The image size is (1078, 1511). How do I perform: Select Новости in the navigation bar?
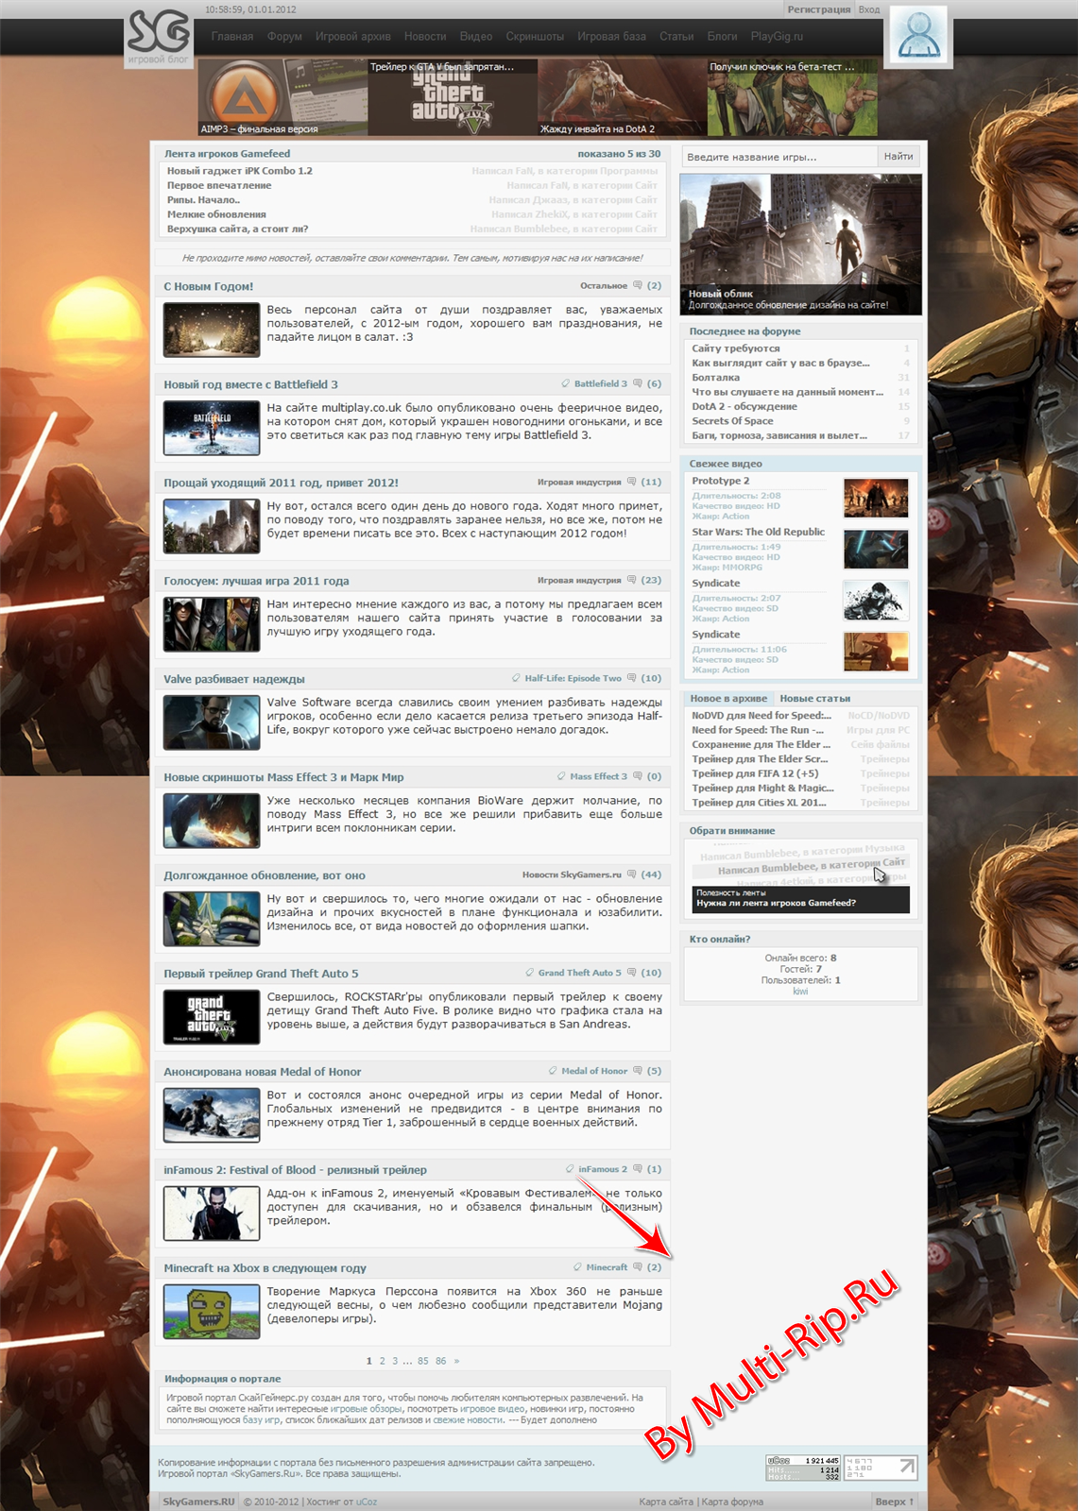425,37
